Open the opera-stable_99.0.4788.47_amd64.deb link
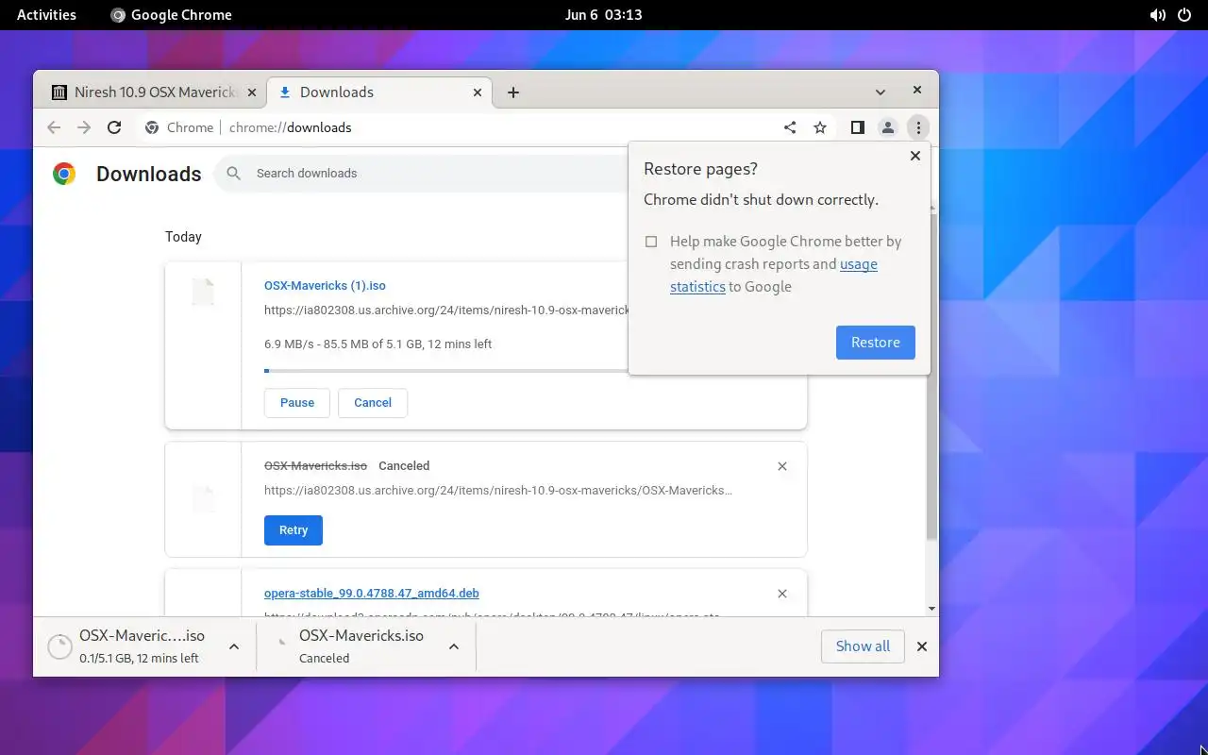This screenshot has width=1208, height=755. (372, 594)
